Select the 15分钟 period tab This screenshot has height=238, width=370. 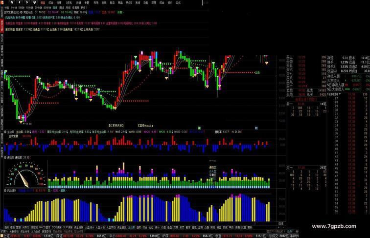click(x=30, y=8)
